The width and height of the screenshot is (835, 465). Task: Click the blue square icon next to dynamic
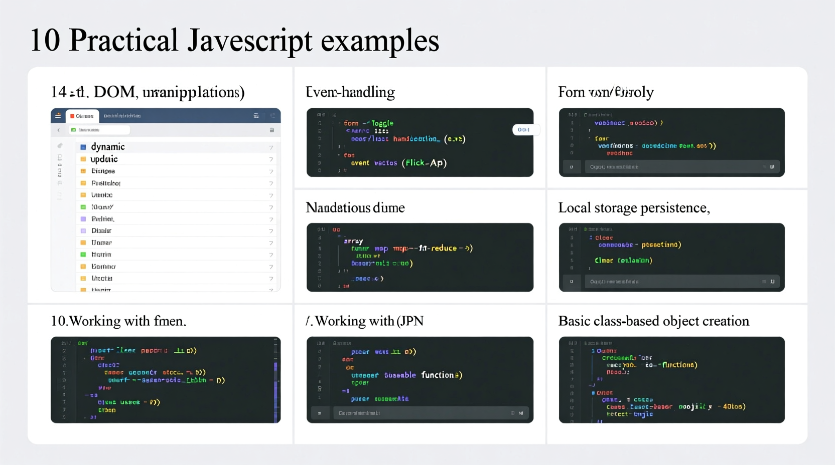point(83,147)
